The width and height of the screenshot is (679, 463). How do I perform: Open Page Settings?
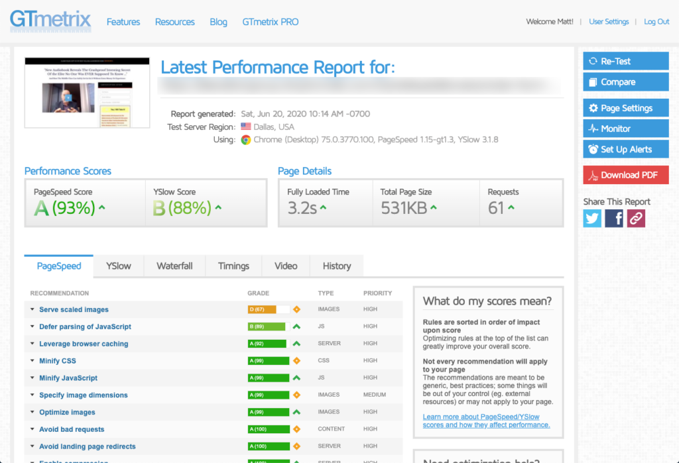(626, 108)
